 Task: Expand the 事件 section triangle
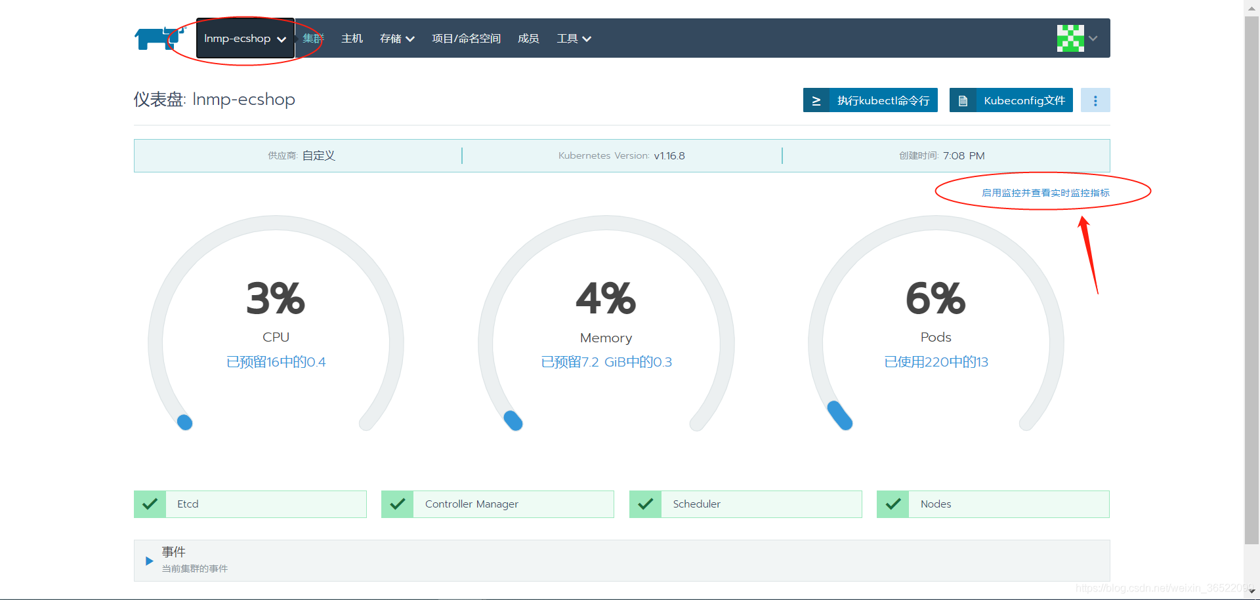click(149, 561)
